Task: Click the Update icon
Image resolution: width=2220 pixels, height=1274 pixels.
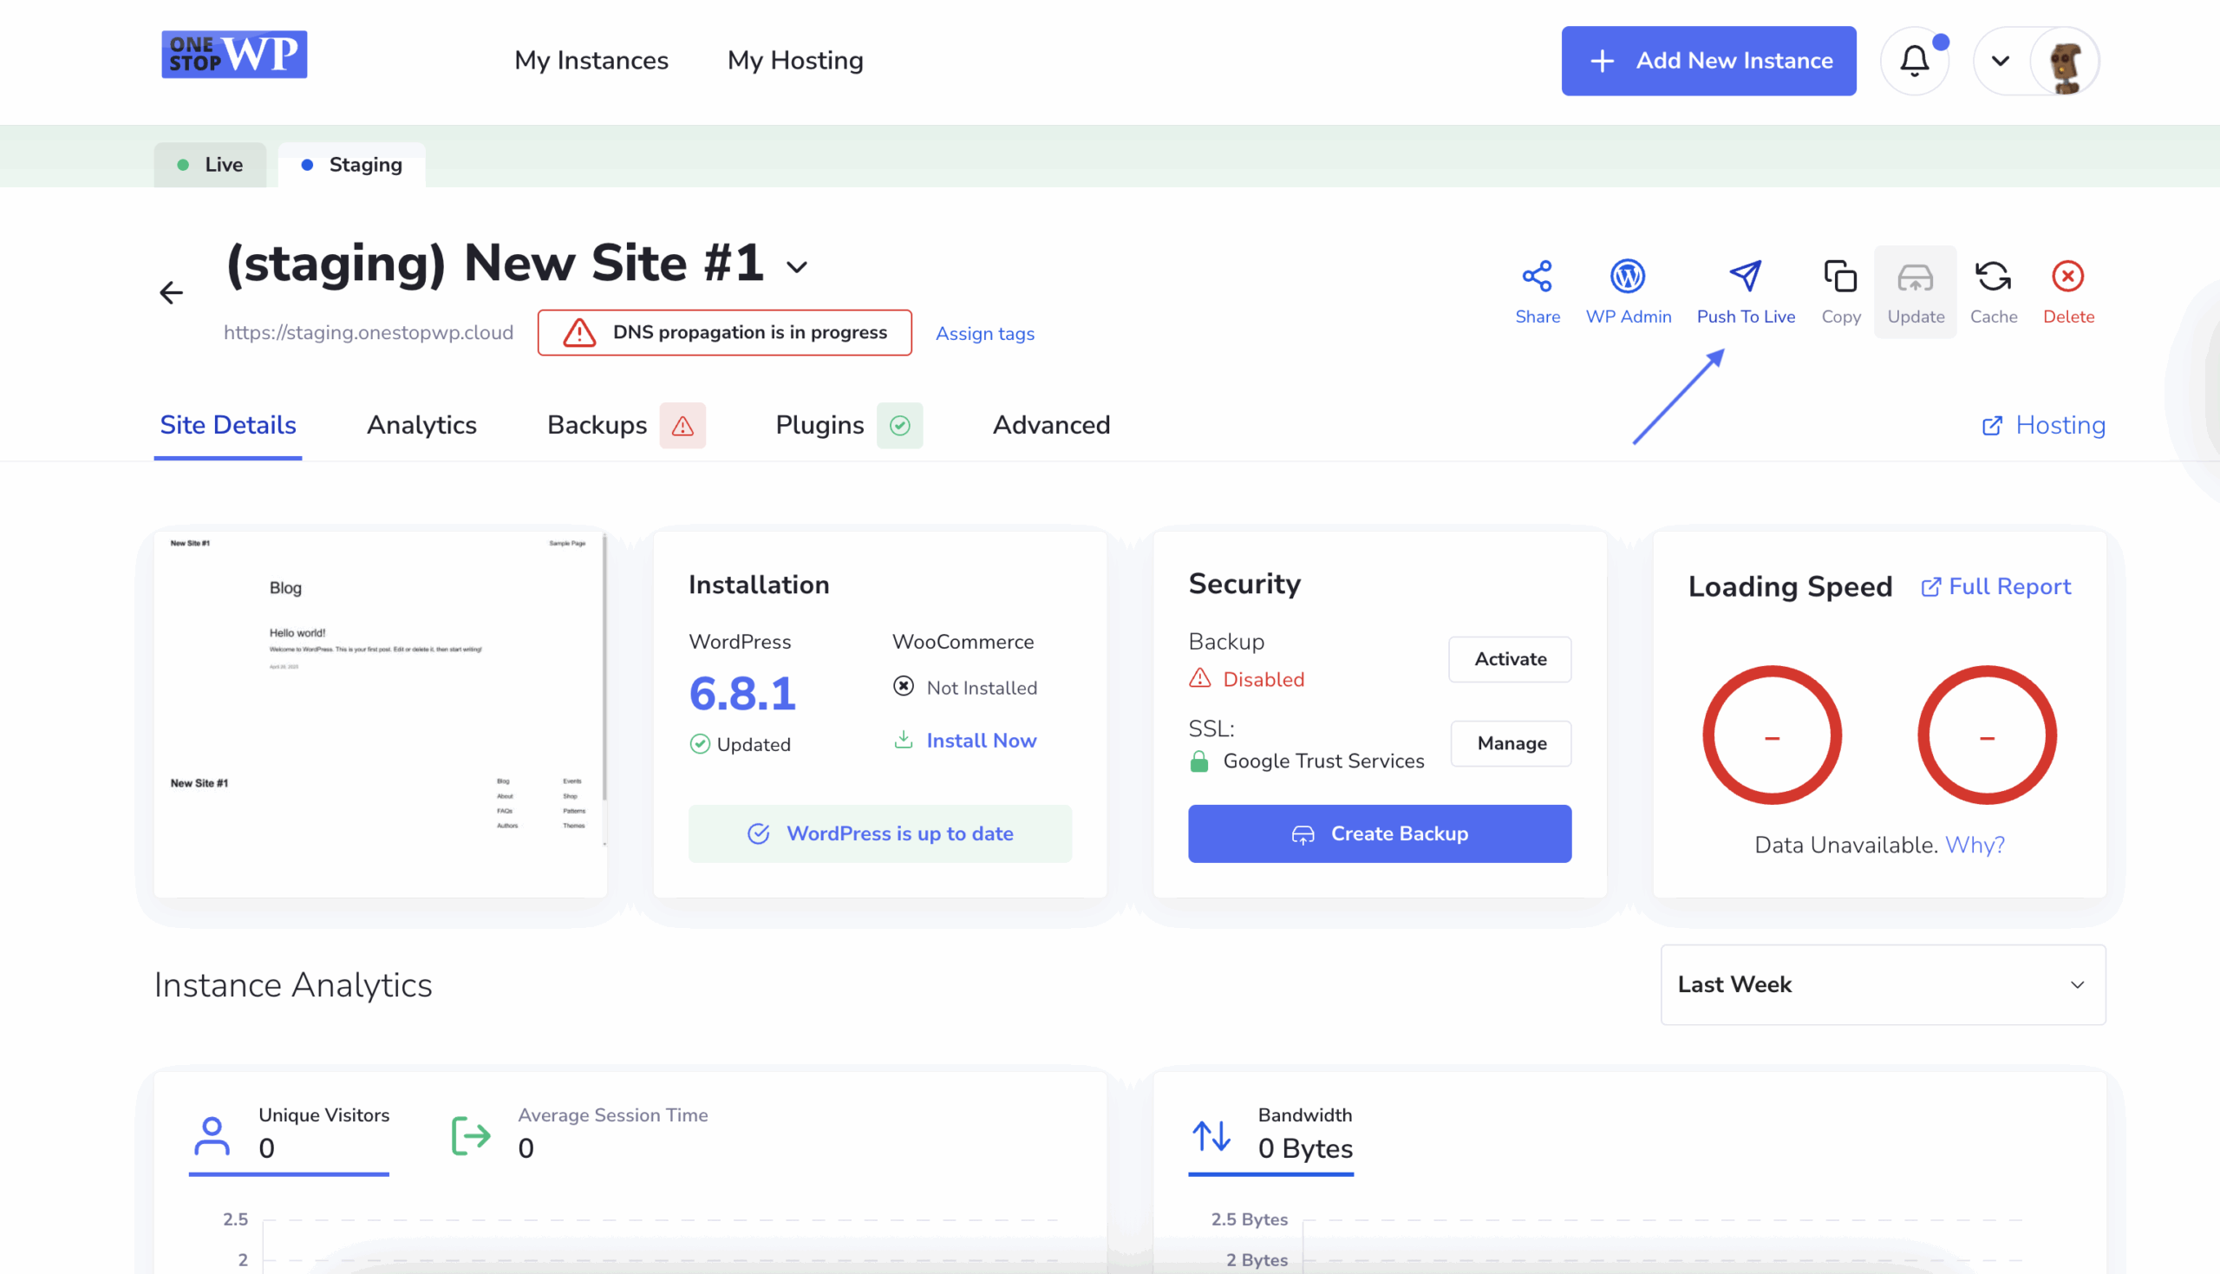Action: coord(1915,278)
